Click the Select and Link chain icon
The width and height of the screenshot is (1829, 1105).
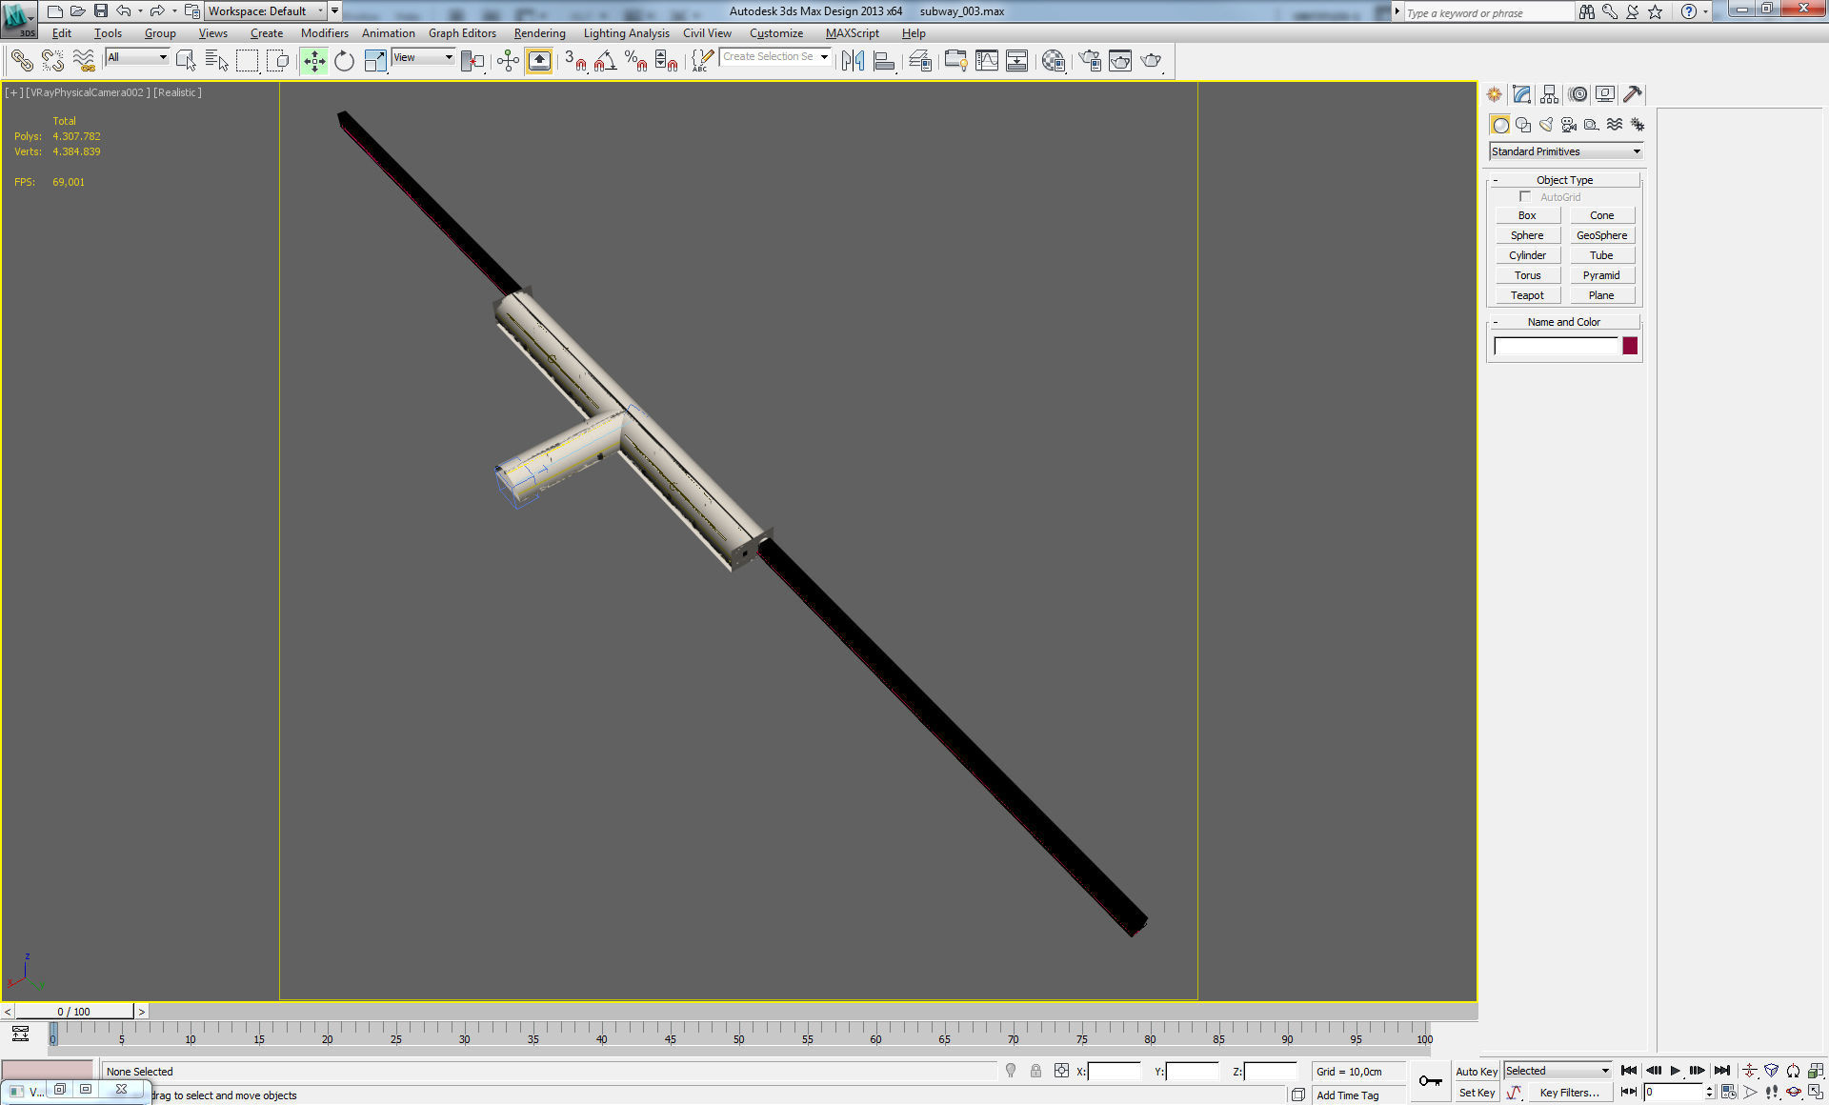click(x=21, y=61)
